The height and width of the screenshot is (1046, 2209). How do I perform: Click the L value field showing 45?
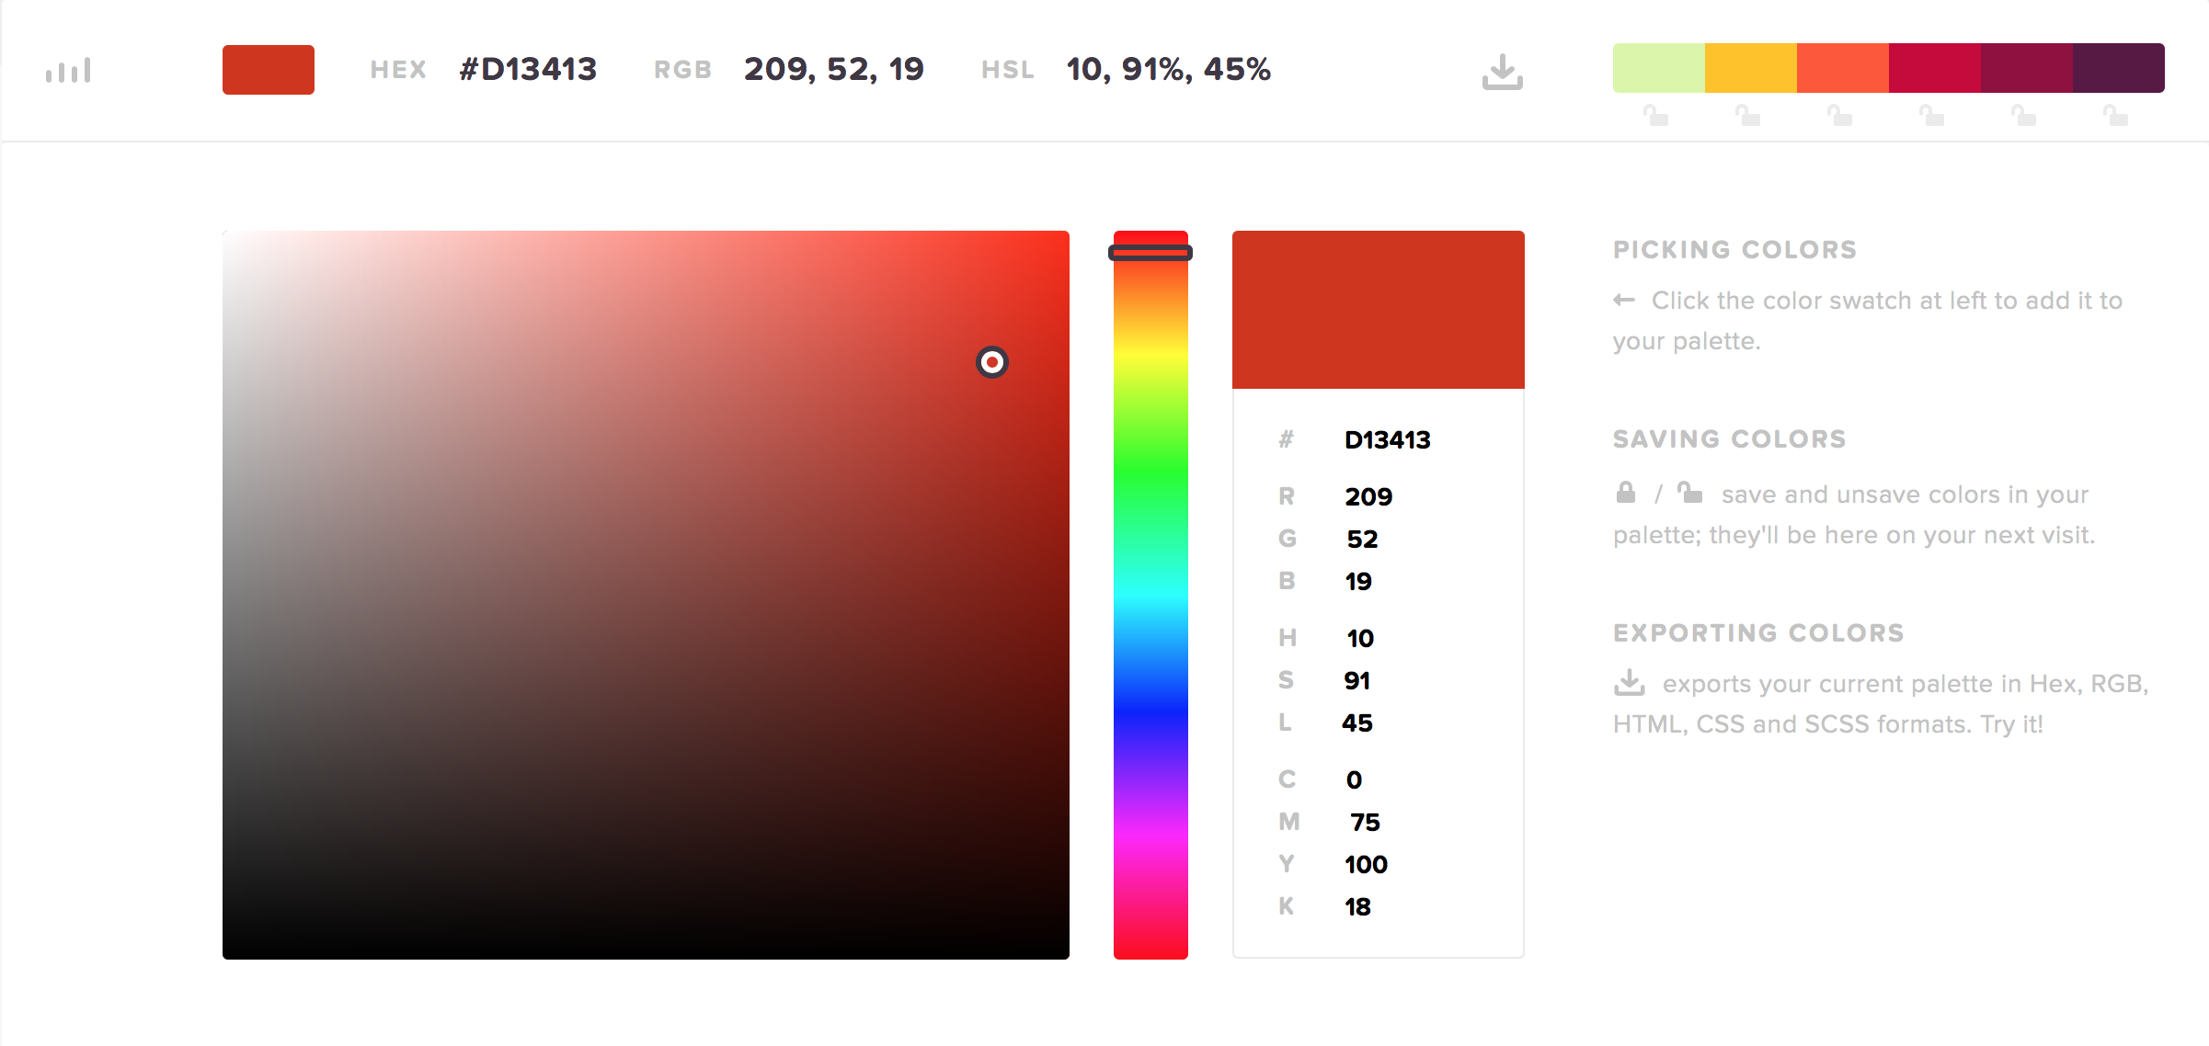point(1357,723)
